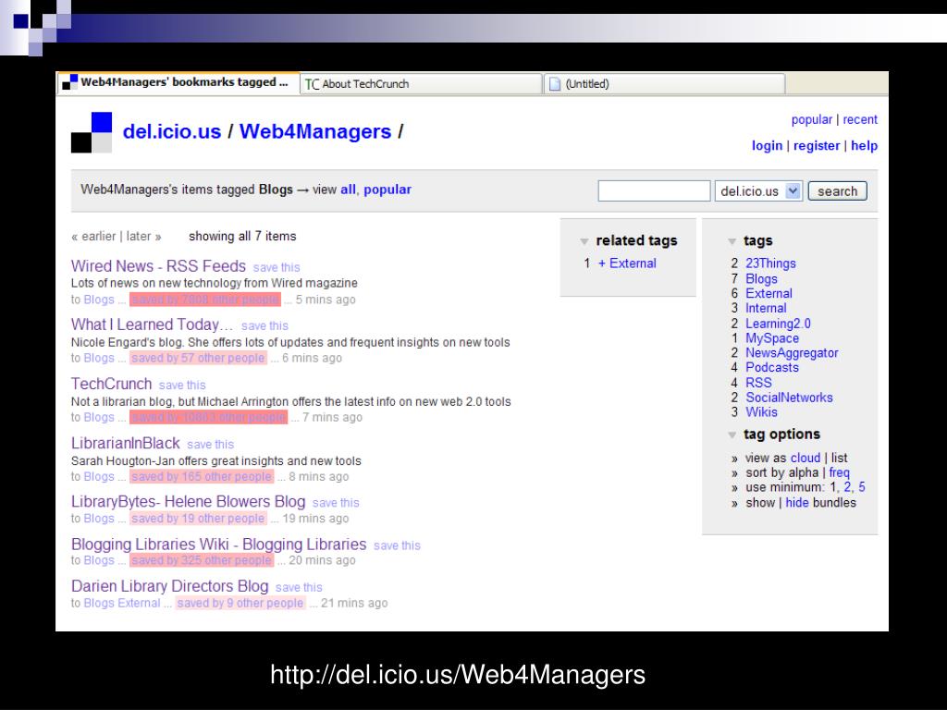This screenshot has height=710, width=947.
Task: Select the RSS tag
Action: pyautogui.click(x=758, y=383)
